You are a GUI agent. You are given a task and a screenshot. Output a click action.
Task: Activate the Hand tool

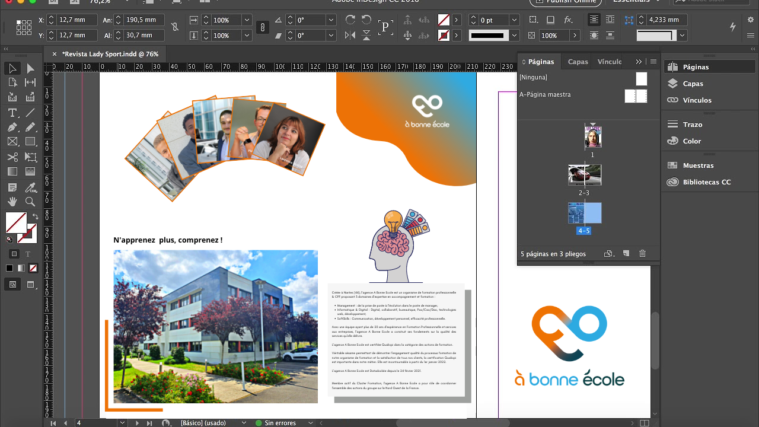coord(12,202)
